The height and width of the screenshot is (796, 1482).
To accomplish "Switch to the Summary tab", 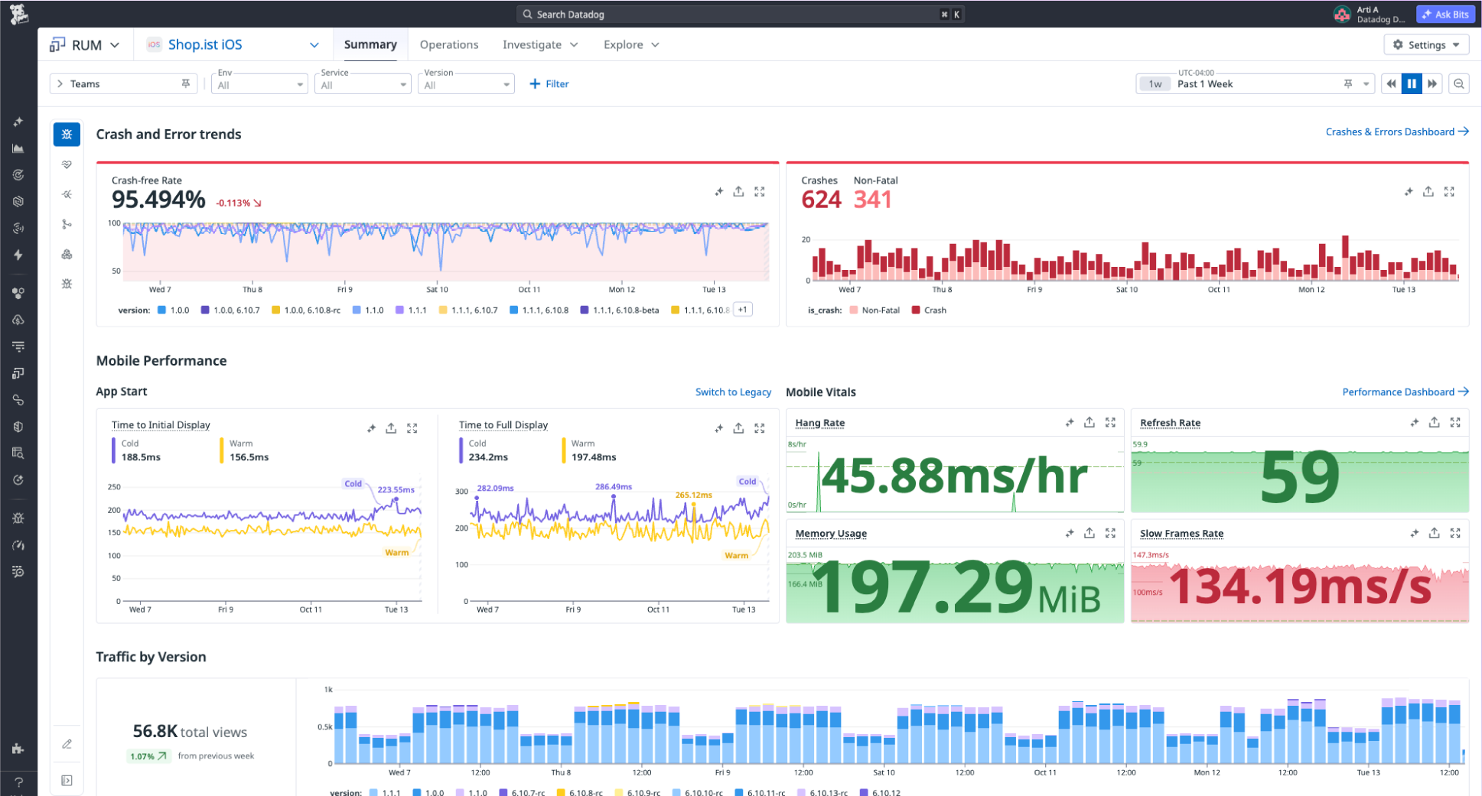I will click(370, 45).
